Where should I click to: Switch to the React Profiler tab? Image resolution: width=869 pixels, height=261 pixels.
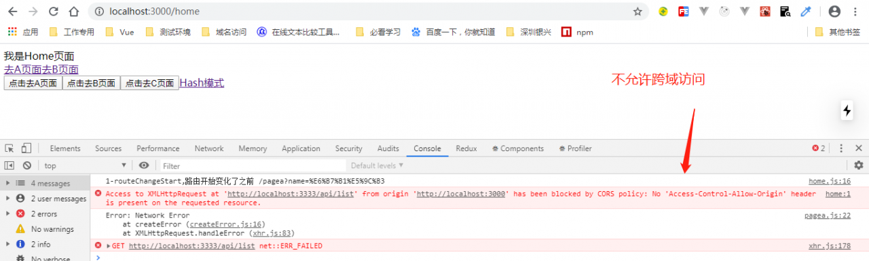pyautogui.click(x=576, y=148)
